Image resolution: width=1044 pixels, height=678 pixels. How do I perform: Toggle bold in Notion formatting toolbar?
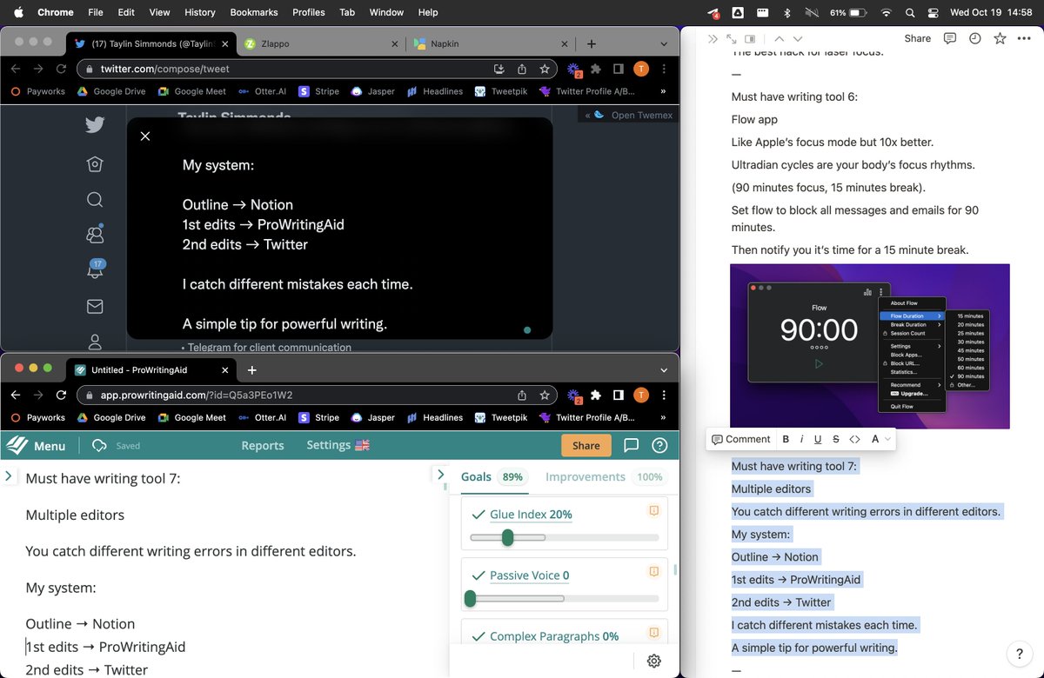(x=786, y=439)
